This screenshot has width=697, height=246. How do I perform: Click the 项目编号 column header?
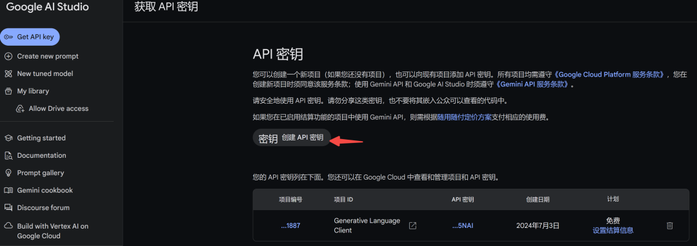tap(290, 200)
